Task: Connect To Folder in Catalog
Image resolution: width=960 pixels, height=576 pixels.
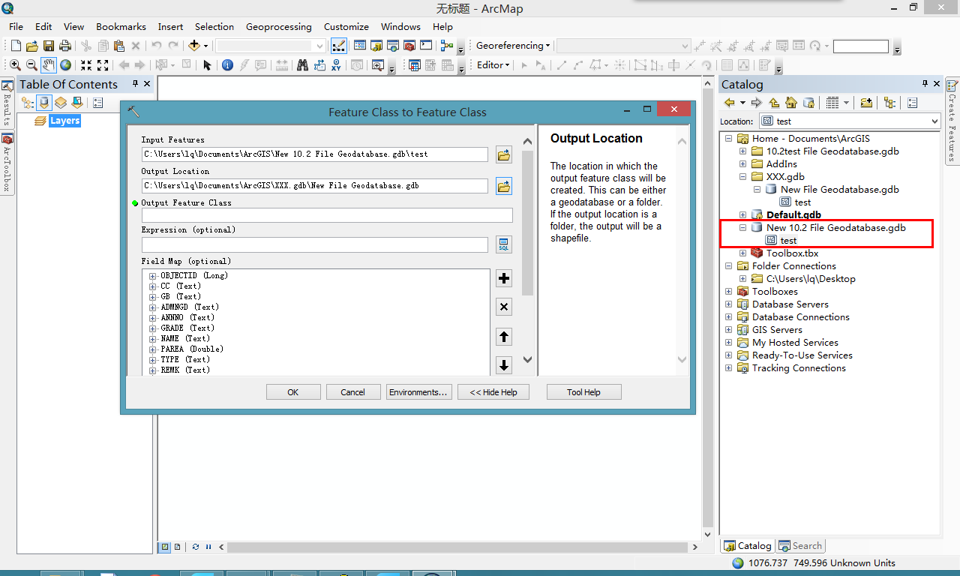Action: point(866,103)
